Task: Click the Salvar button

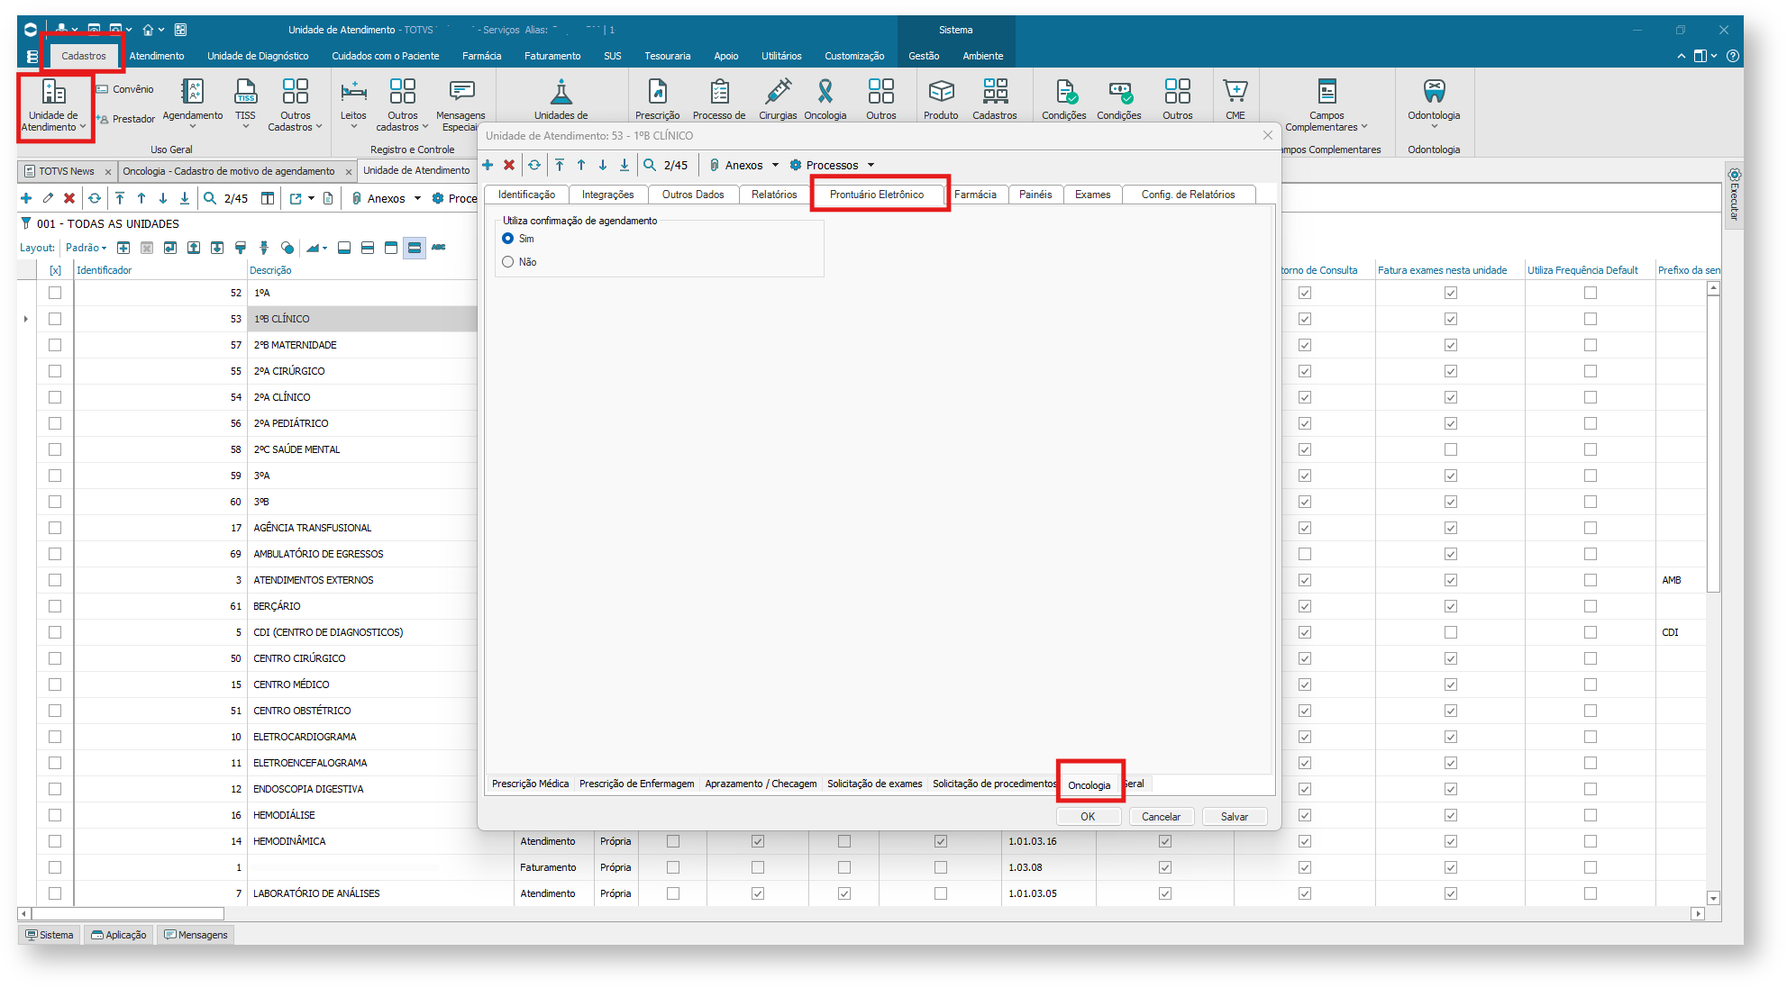Action: click(1234, 817)
